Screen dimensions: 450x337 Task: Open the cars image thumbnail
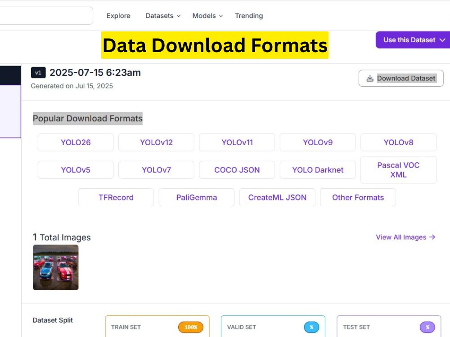[56, 267]
